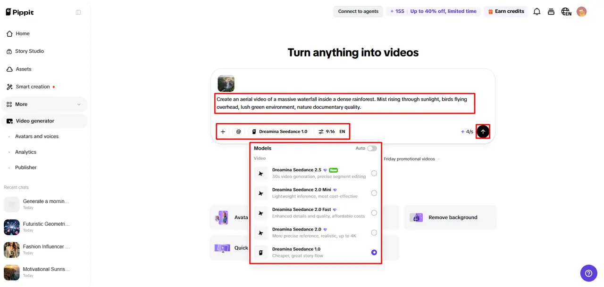Click Seedance 2.0 Mini model icon
604x287 pixels.
tap(260, 193)
